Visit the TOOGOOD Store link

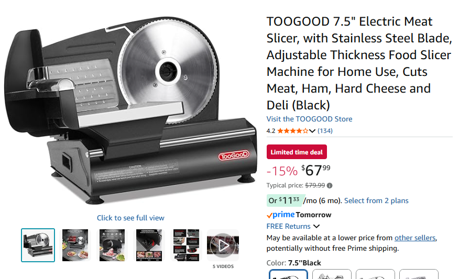point(310,119)
